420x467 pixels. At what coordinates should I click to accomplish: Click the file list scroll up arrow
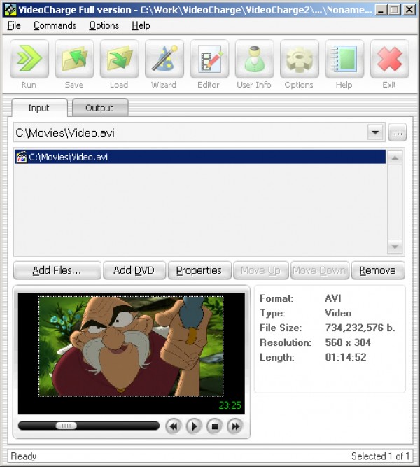point(395,158)
